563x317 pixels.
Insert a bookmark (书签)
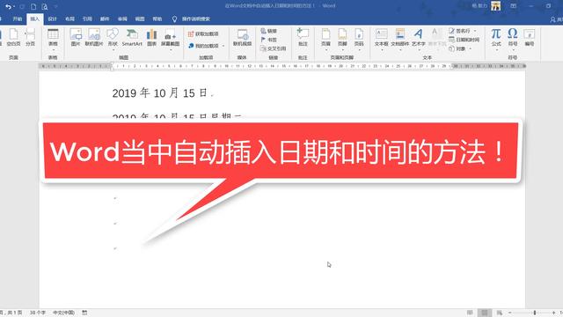point(269,40)
